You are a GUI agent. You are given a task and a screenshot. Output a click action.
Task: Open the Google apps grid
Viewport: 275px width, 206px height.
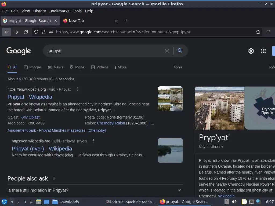coord(263,51)
